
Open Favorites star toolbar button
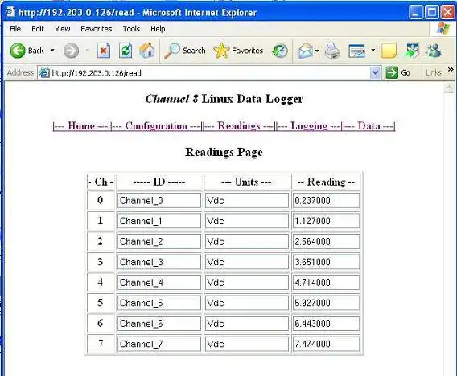click(x=238, y=51)
